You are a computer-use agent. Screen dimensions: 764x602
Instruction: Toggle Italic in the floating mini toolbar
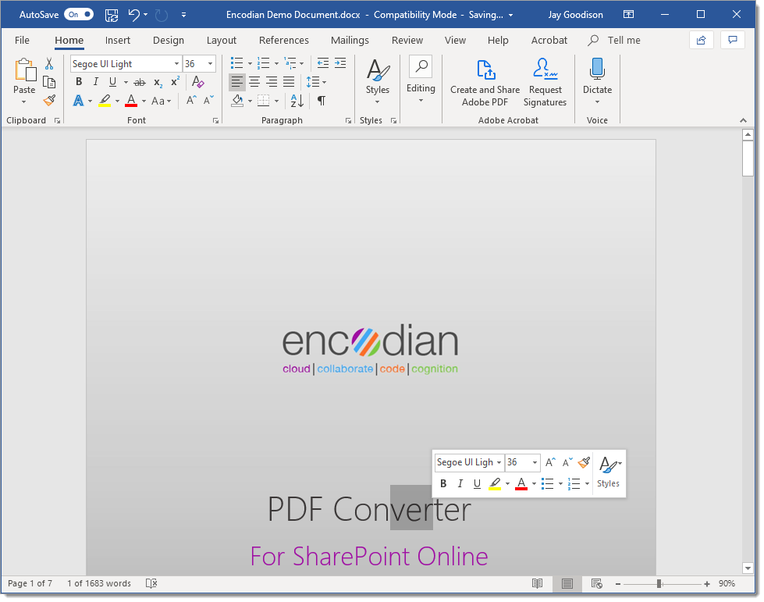(460, 483)
